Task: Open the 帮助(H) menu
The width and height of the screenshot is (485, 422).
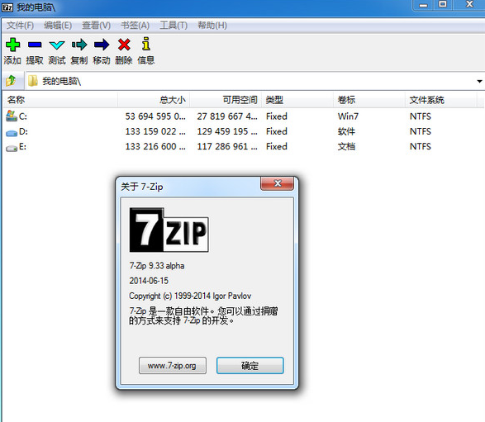Action: coord(212,26)
